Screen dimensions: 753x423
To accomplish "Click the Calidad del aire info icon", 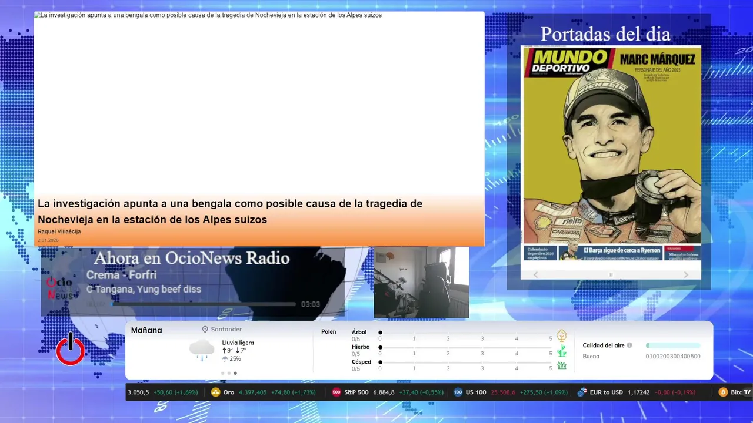I will click(x=629, y=345).
